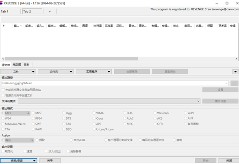
Task: Choose WAV as output format
Action: (x=189, y=113)
